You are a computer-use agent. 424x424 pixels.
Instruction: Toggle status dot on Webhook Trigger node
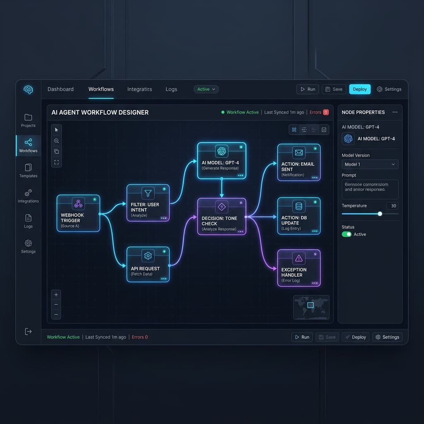tap(95, 199)
